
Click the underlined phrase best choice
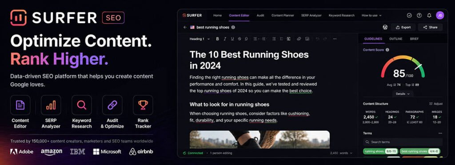coord(301,90)
